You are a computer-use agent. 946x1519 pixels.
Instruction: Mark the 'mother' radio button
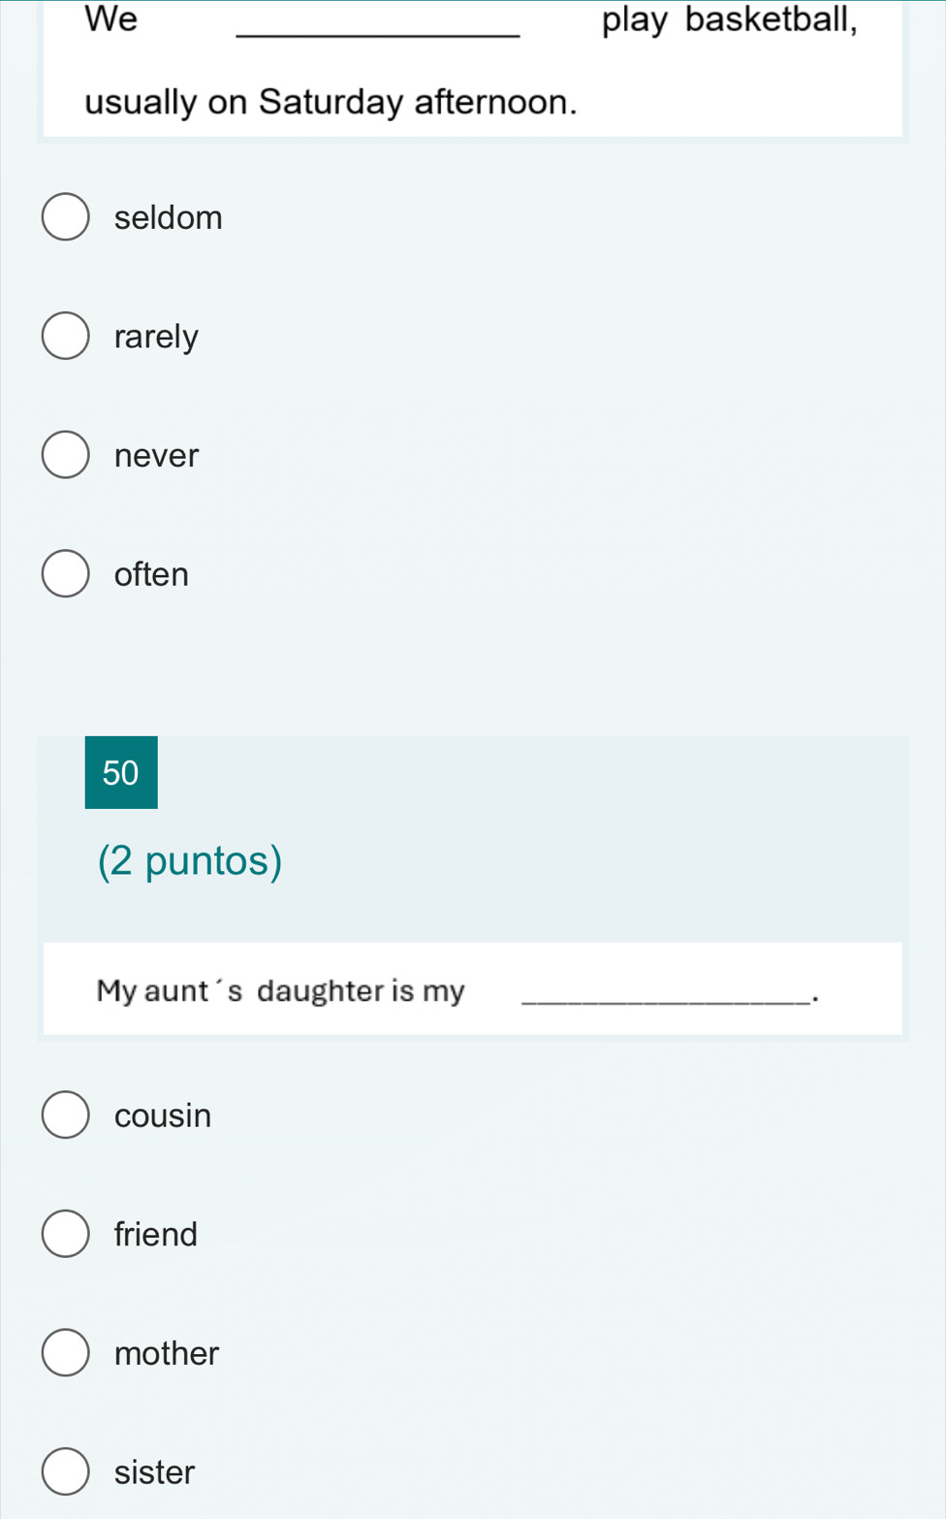pyautogui.click(x=65, y=1352)
